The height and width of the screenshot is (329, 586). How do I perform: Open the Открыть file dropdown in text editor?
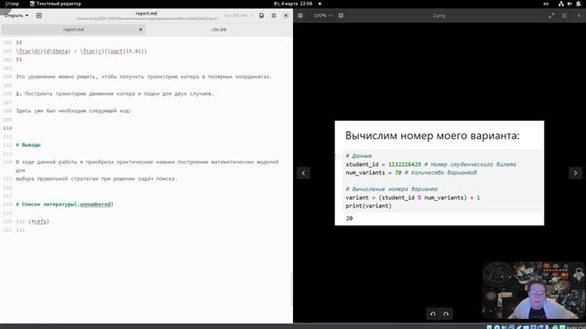[x=16, y=16]
